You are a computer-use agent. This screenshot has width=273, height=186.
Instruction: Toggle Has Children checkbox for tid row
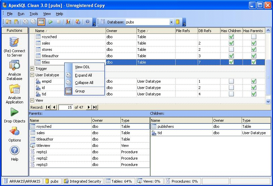point(231,94)
